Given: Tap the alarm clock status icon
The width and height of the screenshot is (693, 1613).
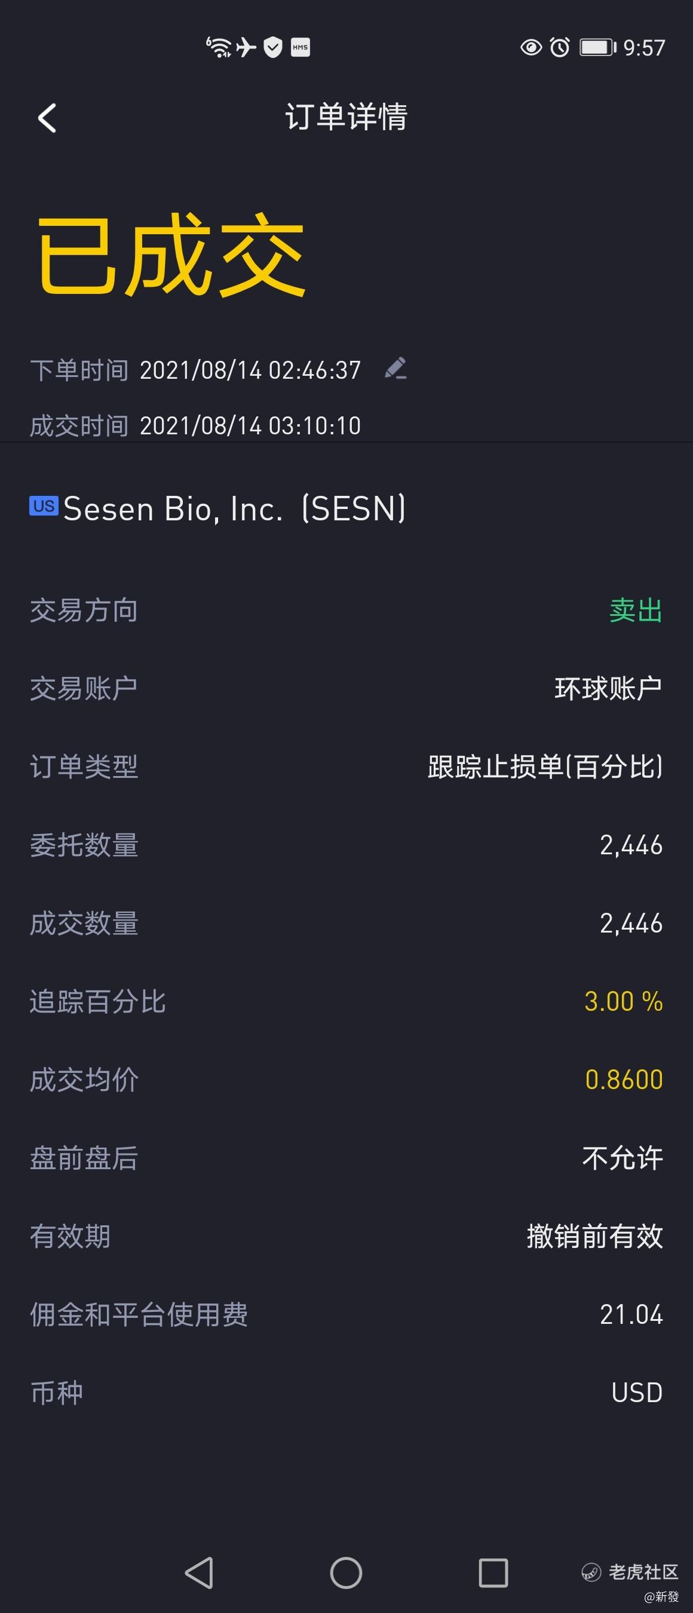Looking at the screenshot, I should [560, 47].
